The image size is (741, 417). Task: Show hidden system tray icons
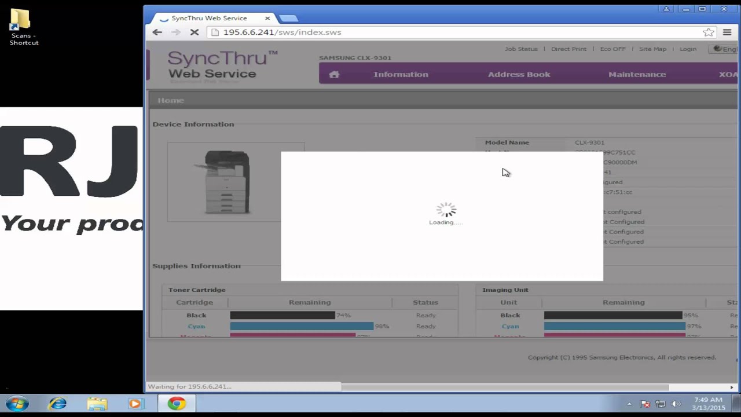629,404
